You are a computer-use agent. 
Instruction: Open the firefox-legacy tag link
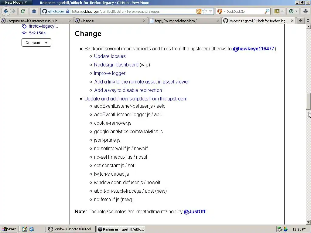pos(43,26)
